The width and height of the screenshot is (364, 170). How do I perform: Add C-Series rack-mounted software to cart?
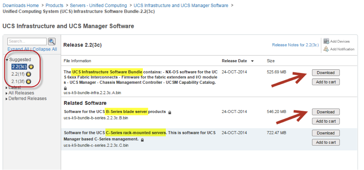326,142
